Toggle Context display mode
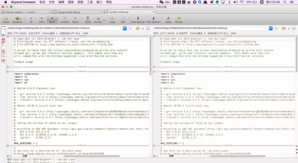This screenshot has width=298, height=163. pyautogui.click(x=65, y=20)
